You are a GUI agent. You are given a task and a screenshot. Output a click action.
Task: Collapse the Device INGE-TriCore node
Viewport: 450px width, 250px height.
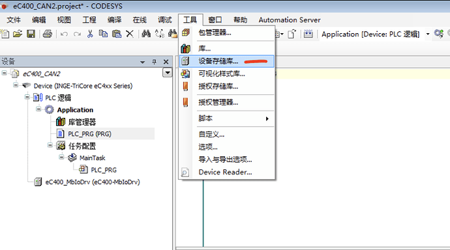tap(16, 85)
